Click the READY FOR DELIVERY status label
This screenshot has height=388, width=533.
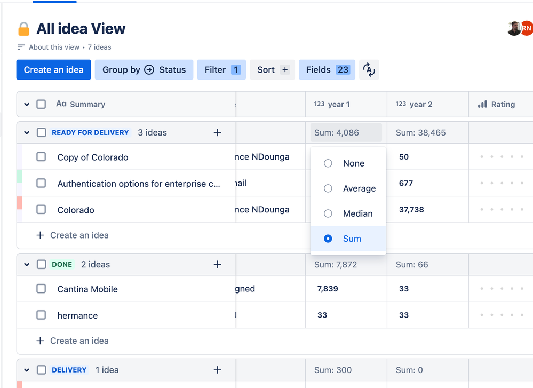coord(90,132)
